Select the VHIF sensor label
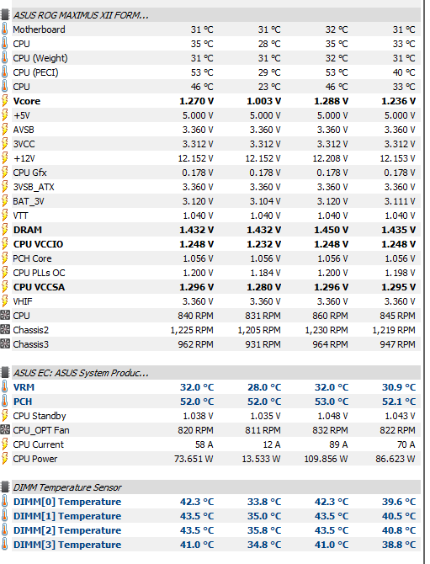 coord(22,301)
